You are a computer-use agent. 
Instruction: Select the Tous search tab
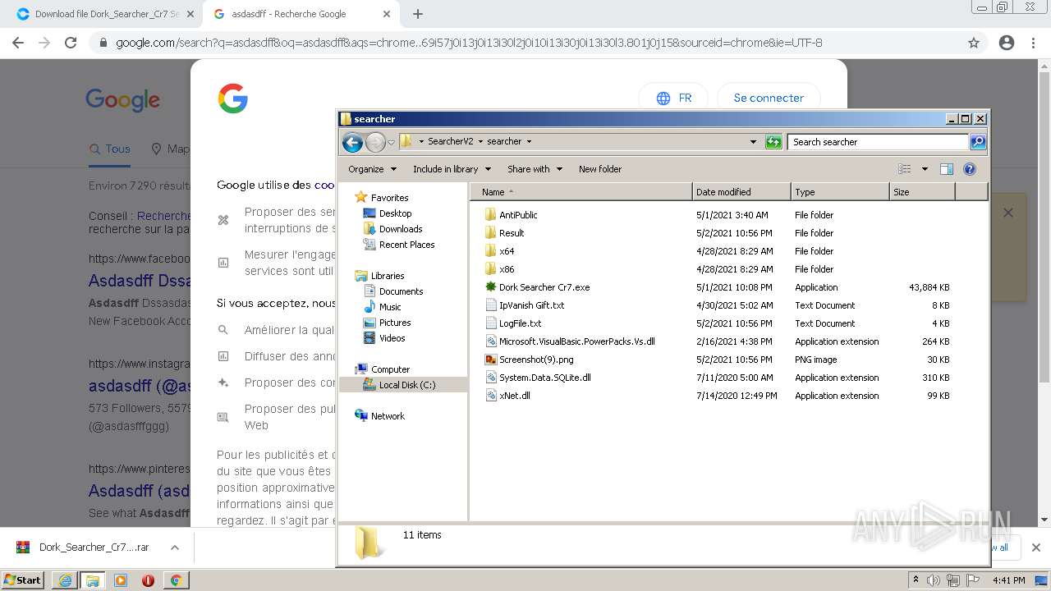coord(109,149)
